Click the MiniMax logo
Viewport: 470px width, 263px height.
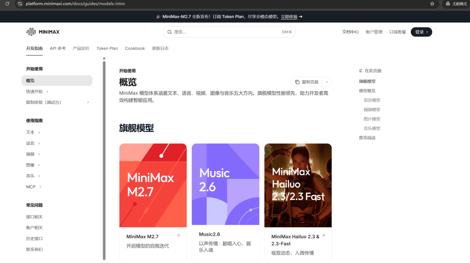click(x=43, y=32)
